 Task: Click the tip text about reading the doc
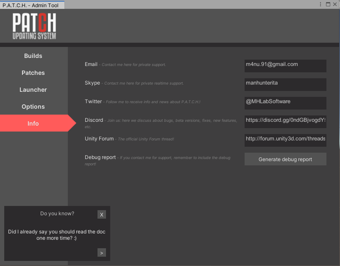[56, 235]
